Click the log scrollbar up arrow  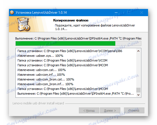138,51
